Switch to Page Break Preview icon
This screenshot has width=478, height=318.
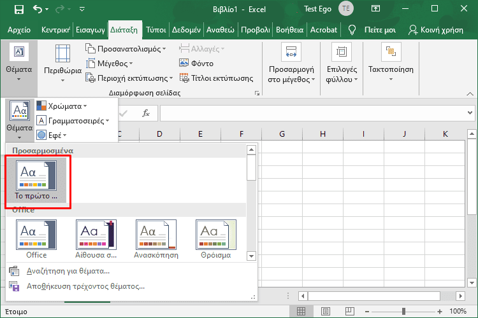tap(350, 311)
